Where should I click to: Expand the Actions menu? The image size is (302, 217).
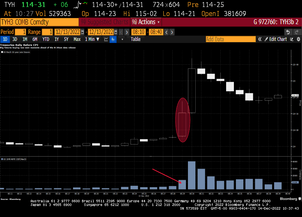(146, 22)
